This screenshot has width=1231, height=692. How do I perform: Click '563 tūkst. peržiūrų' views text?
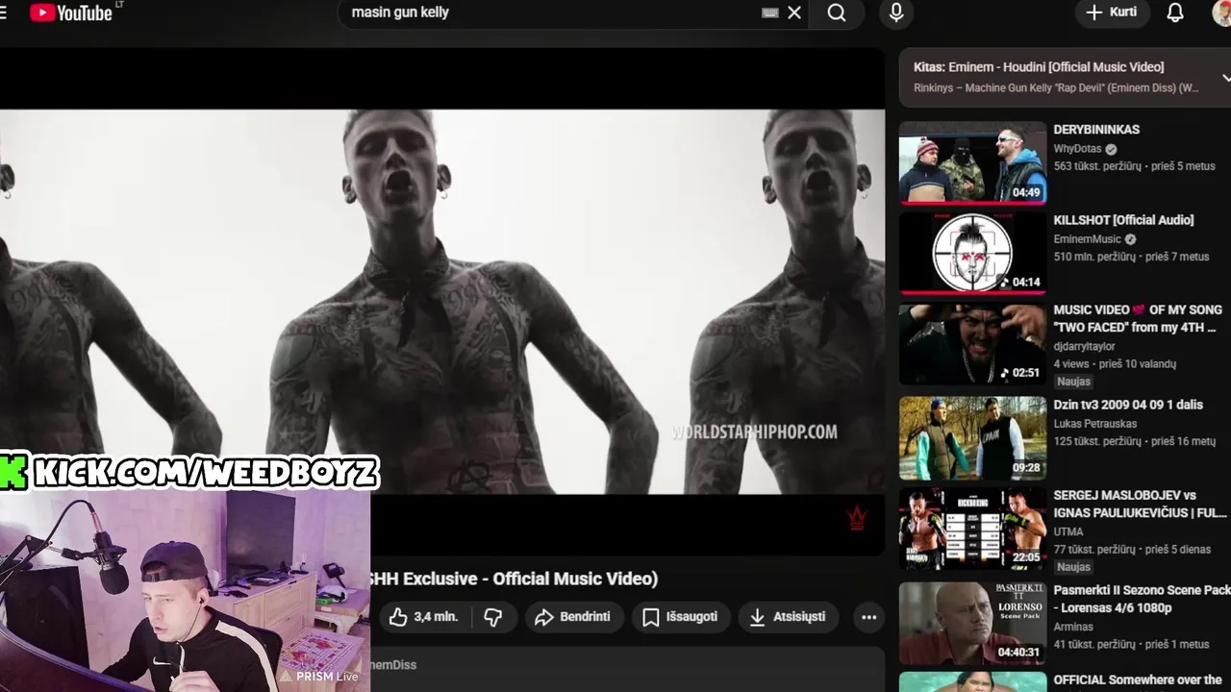(x=1097, y=166)
